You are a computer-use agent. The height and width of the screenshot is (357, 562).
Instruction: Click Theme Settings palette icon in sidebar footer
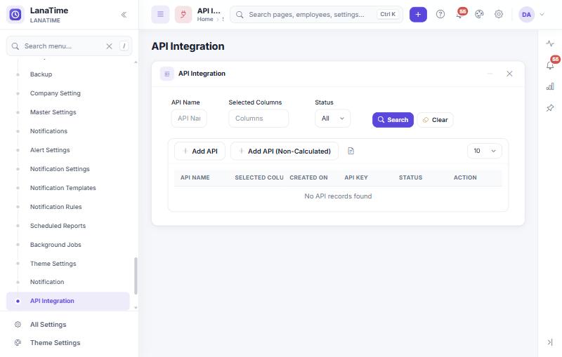click(18, 343)
